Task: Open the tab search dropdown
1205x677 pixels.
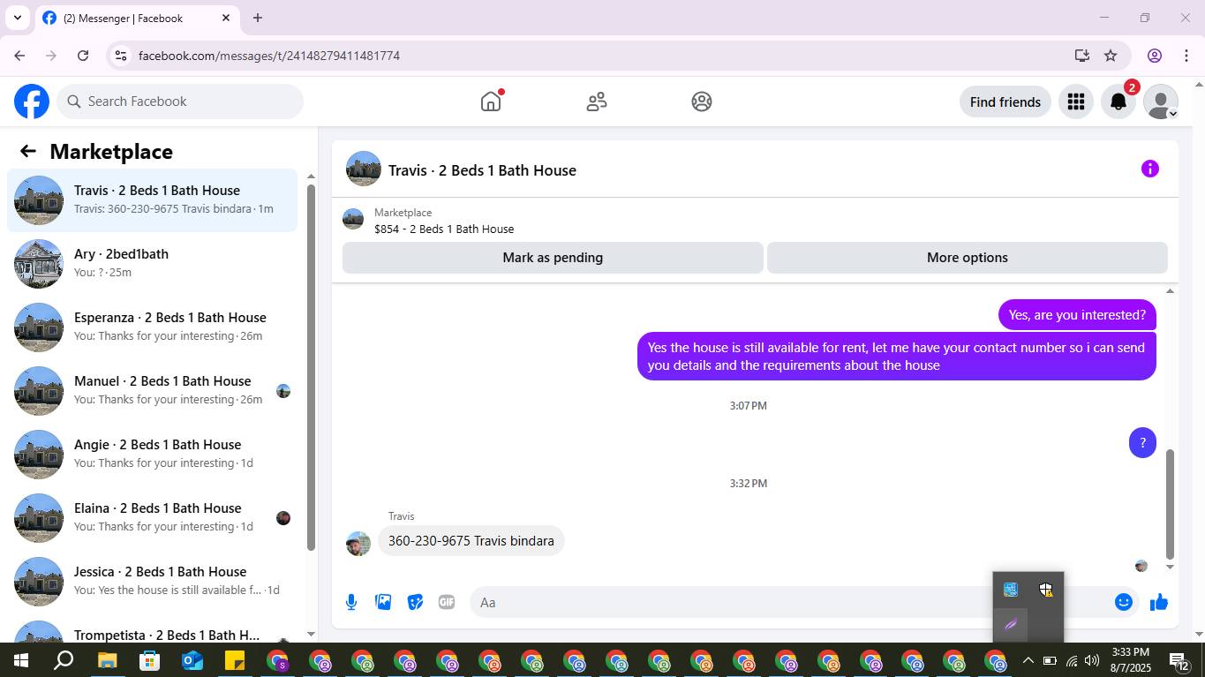Action: coord(16,18)
